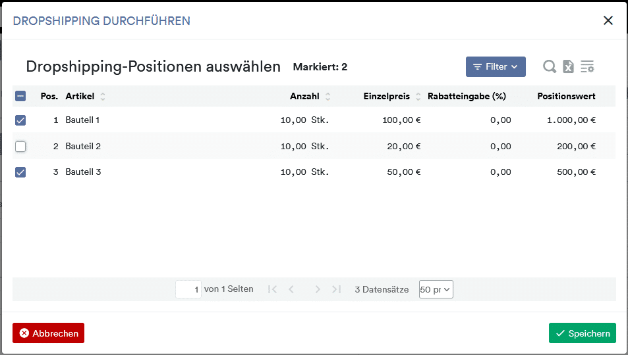628x355 pixels.
Task: Open the table search magnifier icon
Action: coord(550,66)
